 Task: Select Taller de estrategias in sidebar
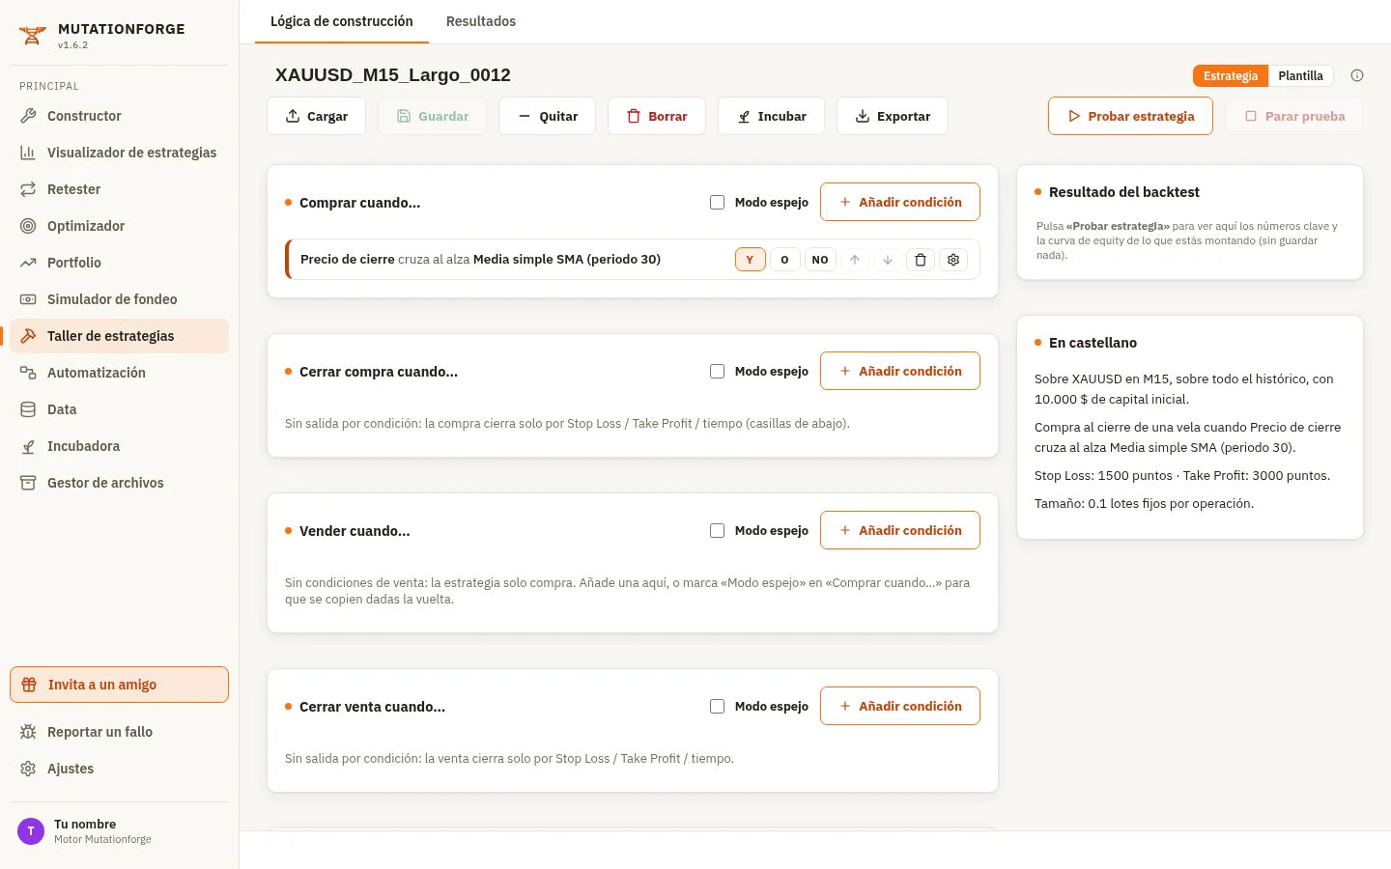pos(119,336)
